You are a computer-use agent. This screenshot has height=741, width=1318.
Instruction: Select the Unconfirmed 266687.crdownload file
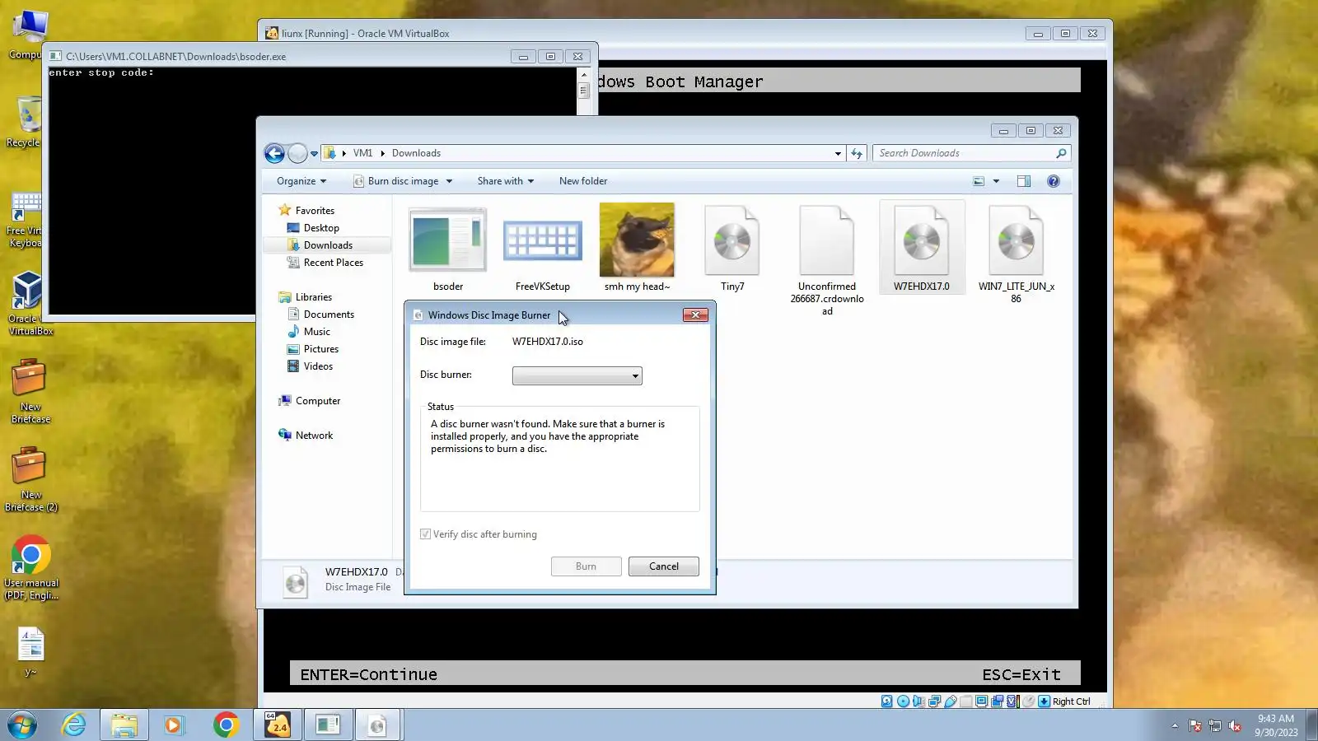pos(827,260)
